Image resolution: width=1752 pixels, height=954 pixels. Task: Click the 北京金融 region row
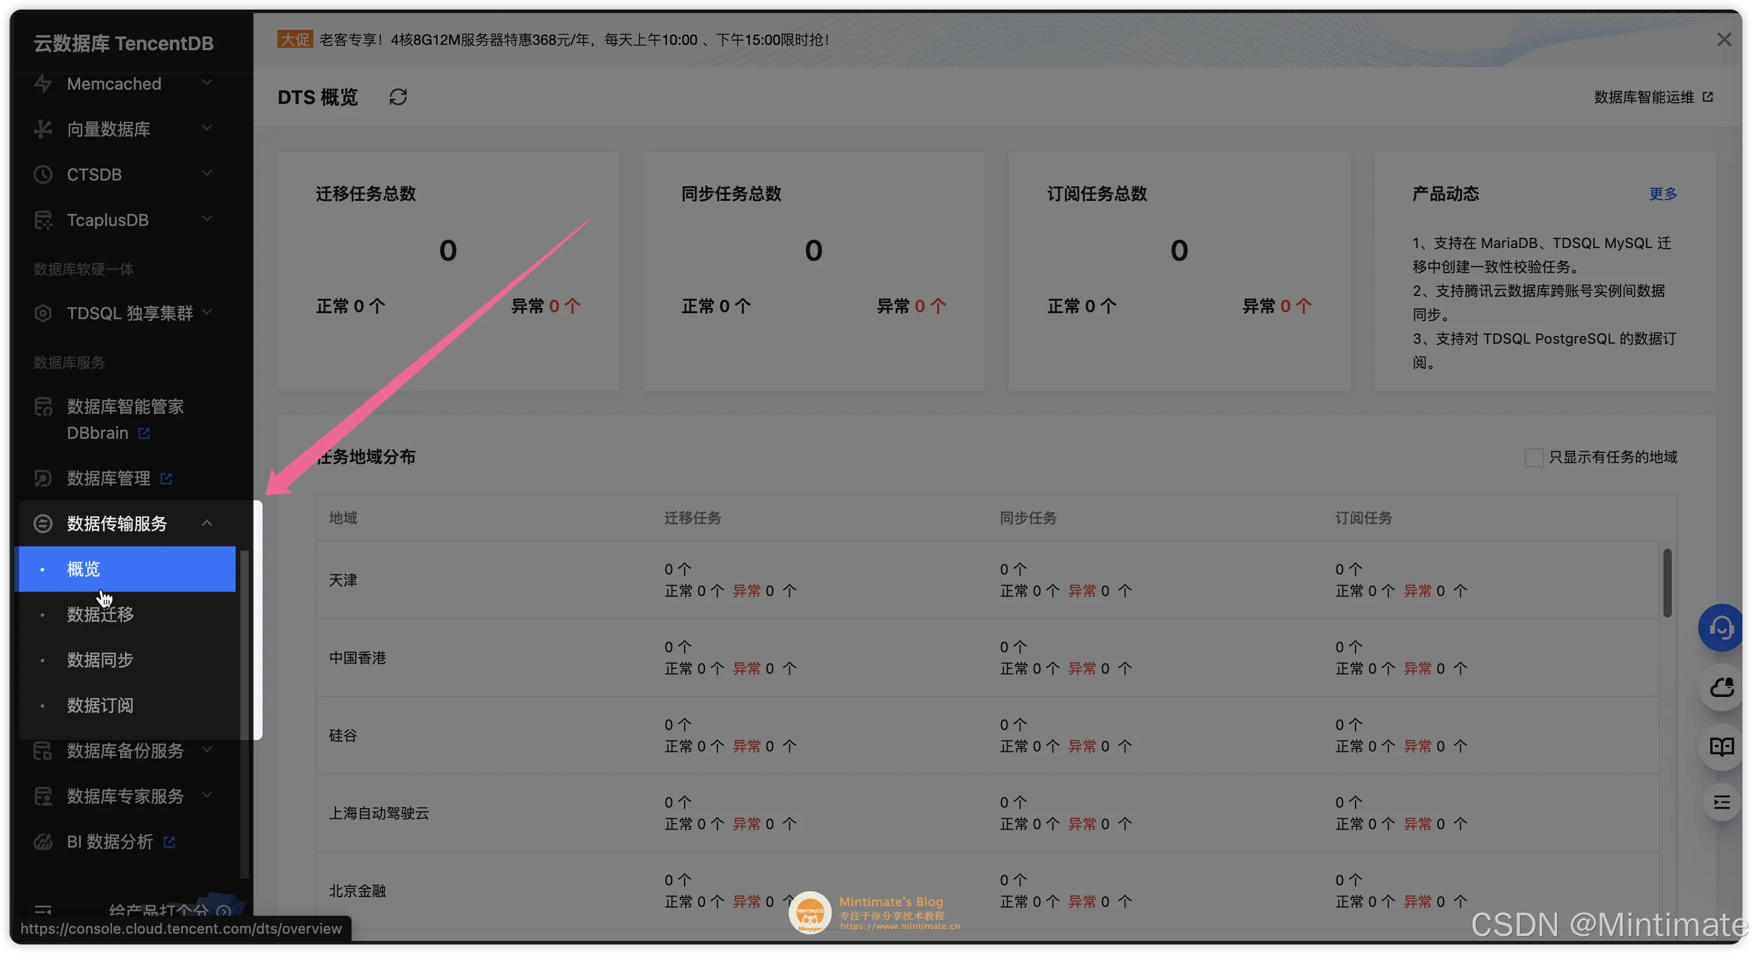coord(988,890)
